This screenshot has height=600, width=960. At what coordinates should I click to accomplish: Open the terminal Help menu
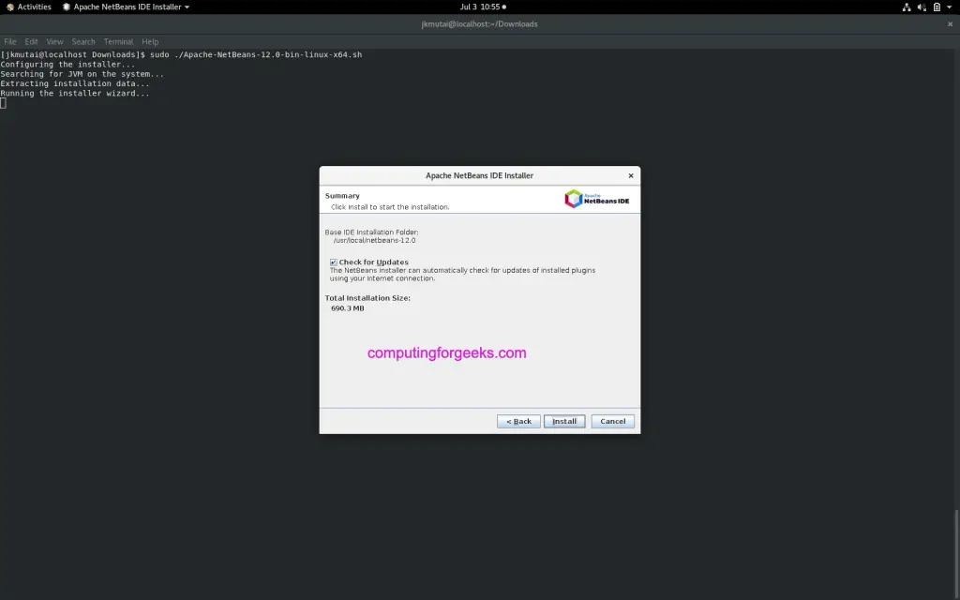click(150, 41)
